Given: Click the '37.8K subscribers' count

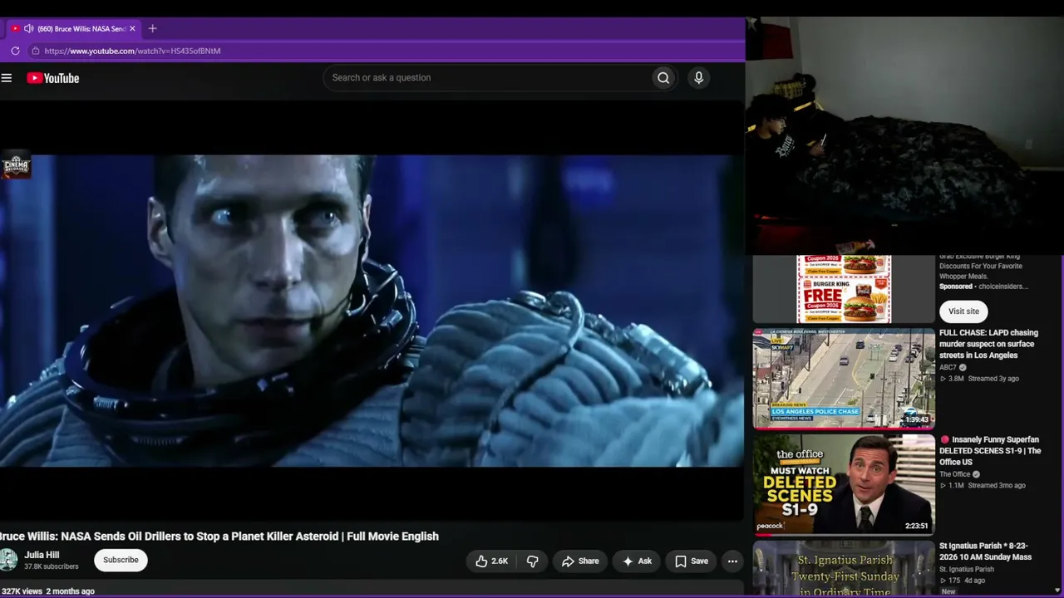Looking at the screenshot, I should coord(52,566).
